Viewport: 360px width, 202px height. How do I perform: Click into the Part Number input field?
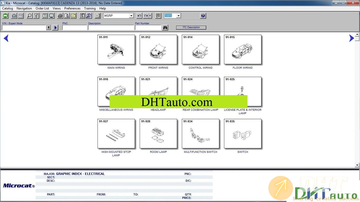point(148,28)
